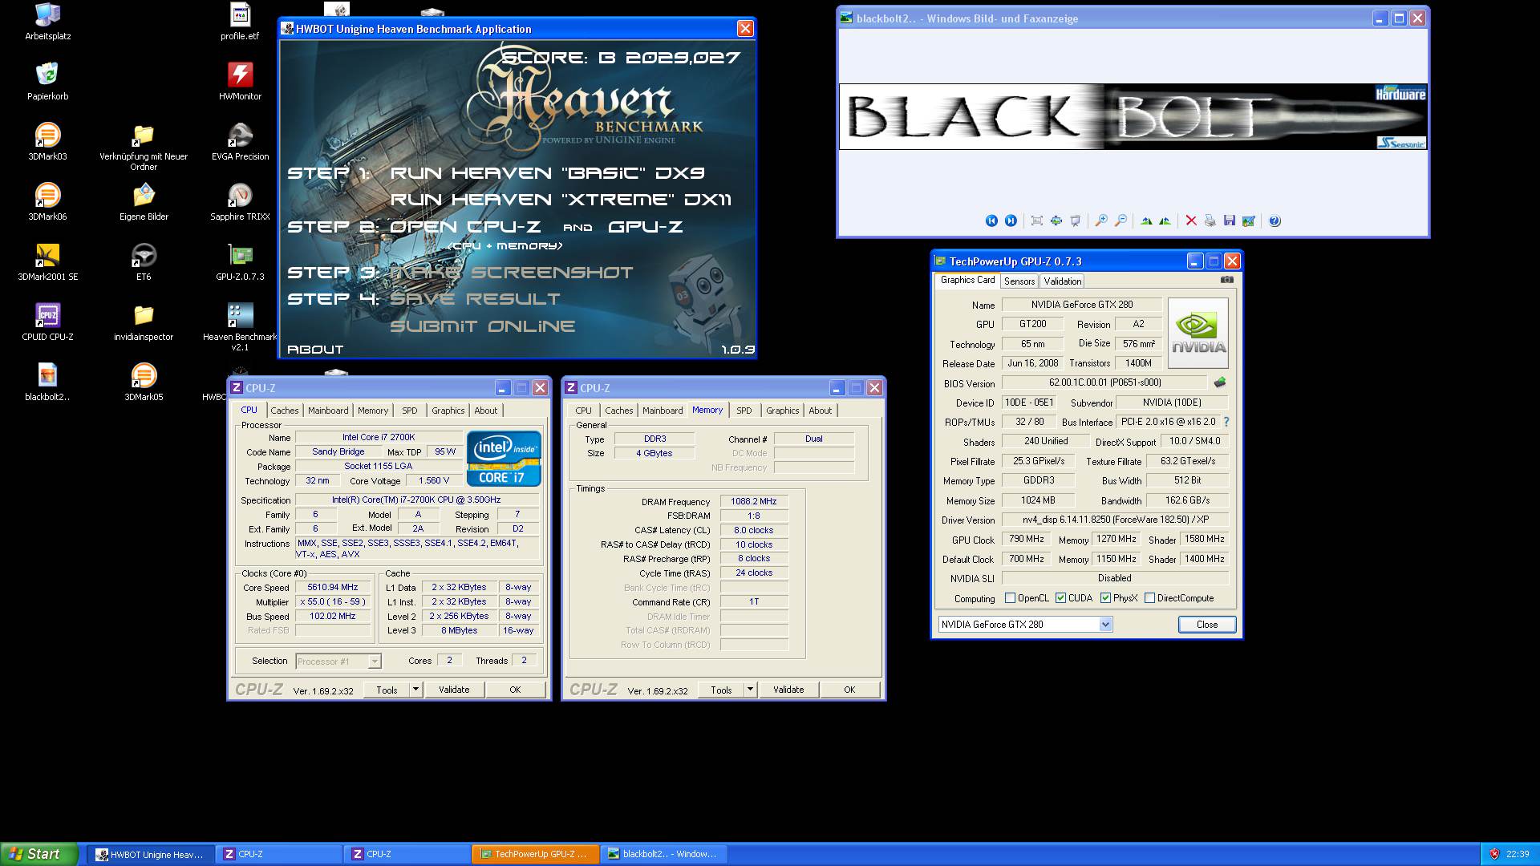Save a copy via floppy disk icon
The width and height of the screenshot is (1540, 866).
pos(1229,221)
